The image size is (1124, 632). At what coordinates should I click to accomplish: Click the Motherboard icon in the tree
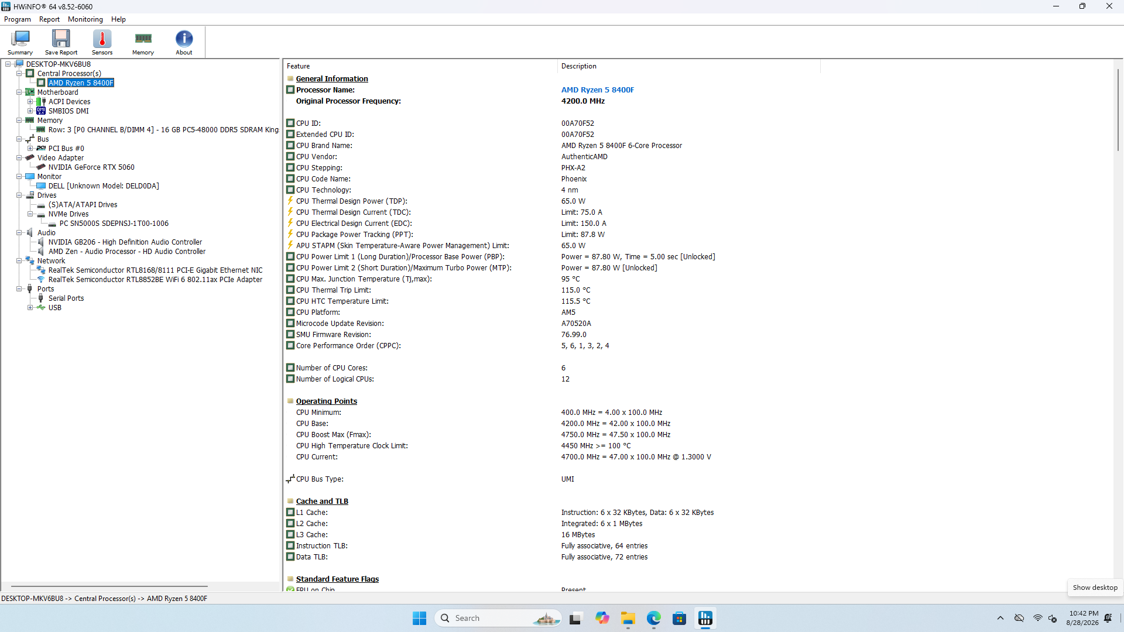[30, 92]
